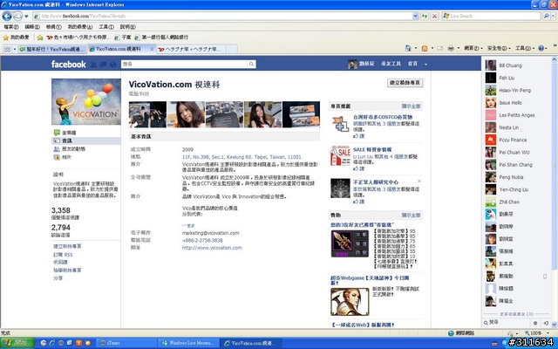Open the print options dropdown arrow
This screenshot has height=349, width=558.
(x=458, y=48)
